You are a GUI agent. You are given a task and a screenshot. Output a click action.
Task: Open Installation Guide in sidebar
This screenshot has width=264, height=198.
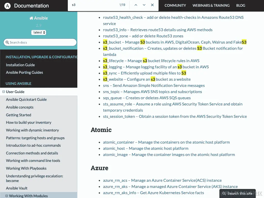pos(20,65)
